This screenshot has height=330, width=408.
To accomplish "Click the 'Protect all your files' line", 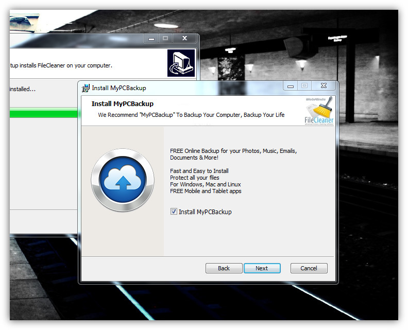I will (x=195, y=178).
